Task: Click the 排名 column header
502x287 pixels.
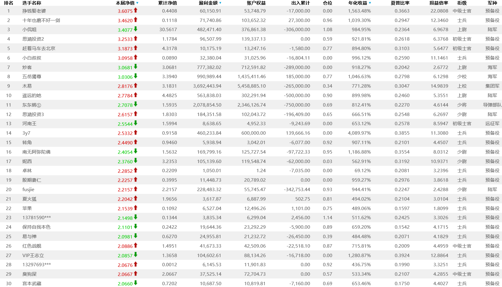Action: pyautogui.click(x=9, y=3)
